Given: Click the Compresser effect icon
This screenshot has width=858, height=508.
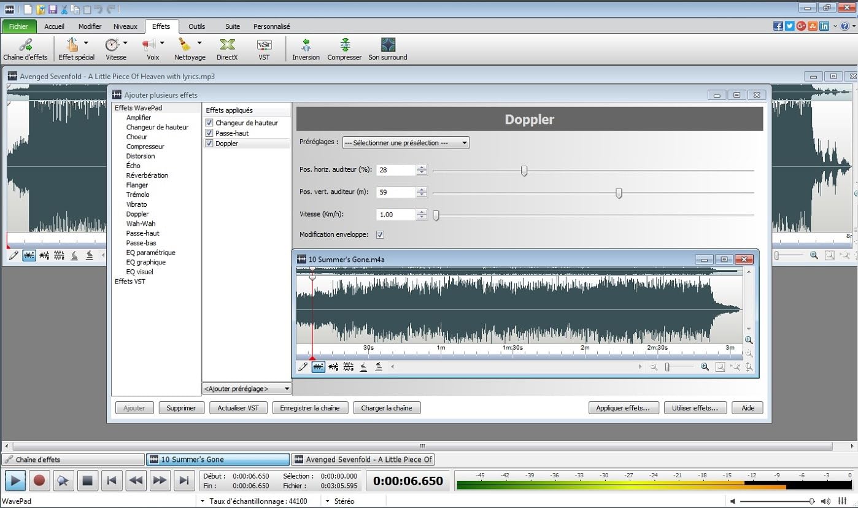Looking at the screenshot, I should 344,49.
